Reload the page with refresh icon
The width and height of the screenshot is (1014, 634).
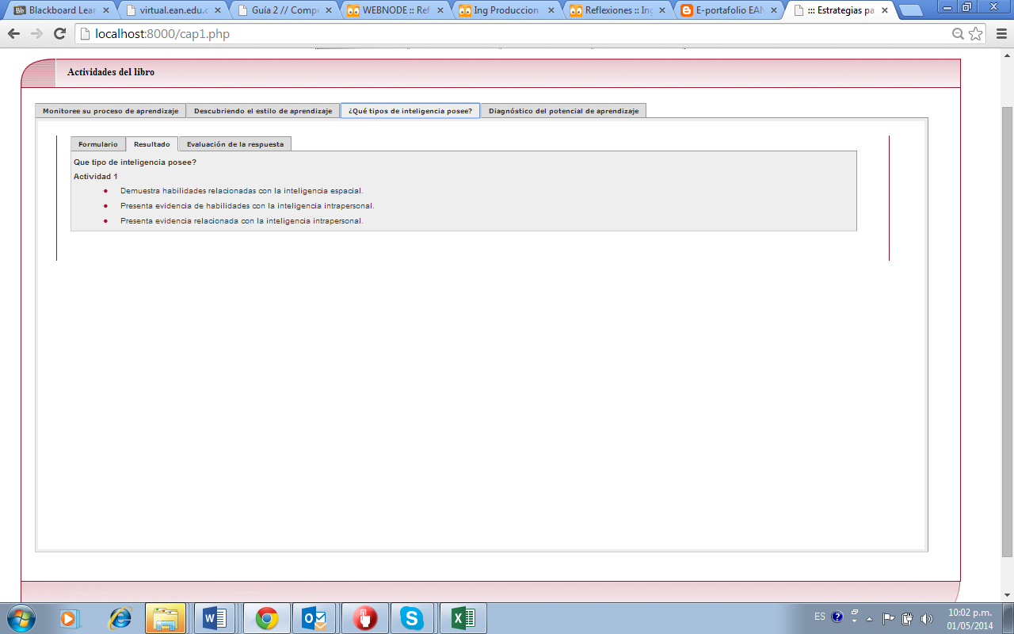click(x=59, y=34)
